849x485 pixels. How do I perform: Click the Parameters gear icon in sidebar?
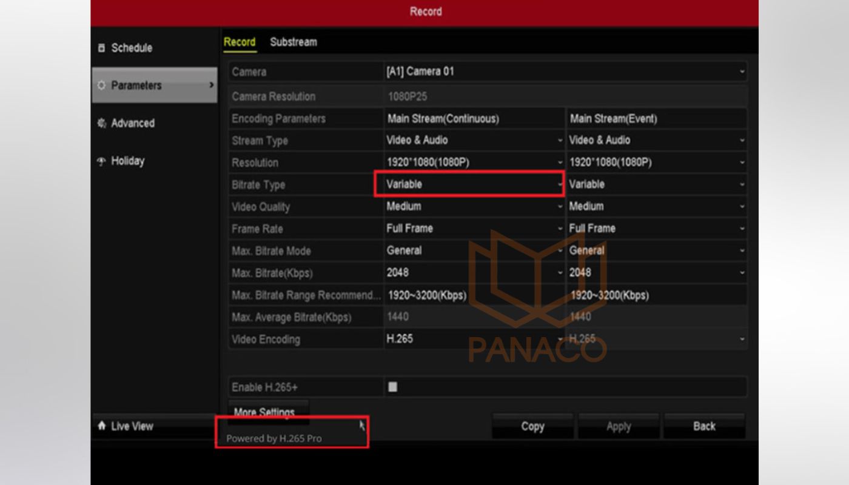coord(101,85)
